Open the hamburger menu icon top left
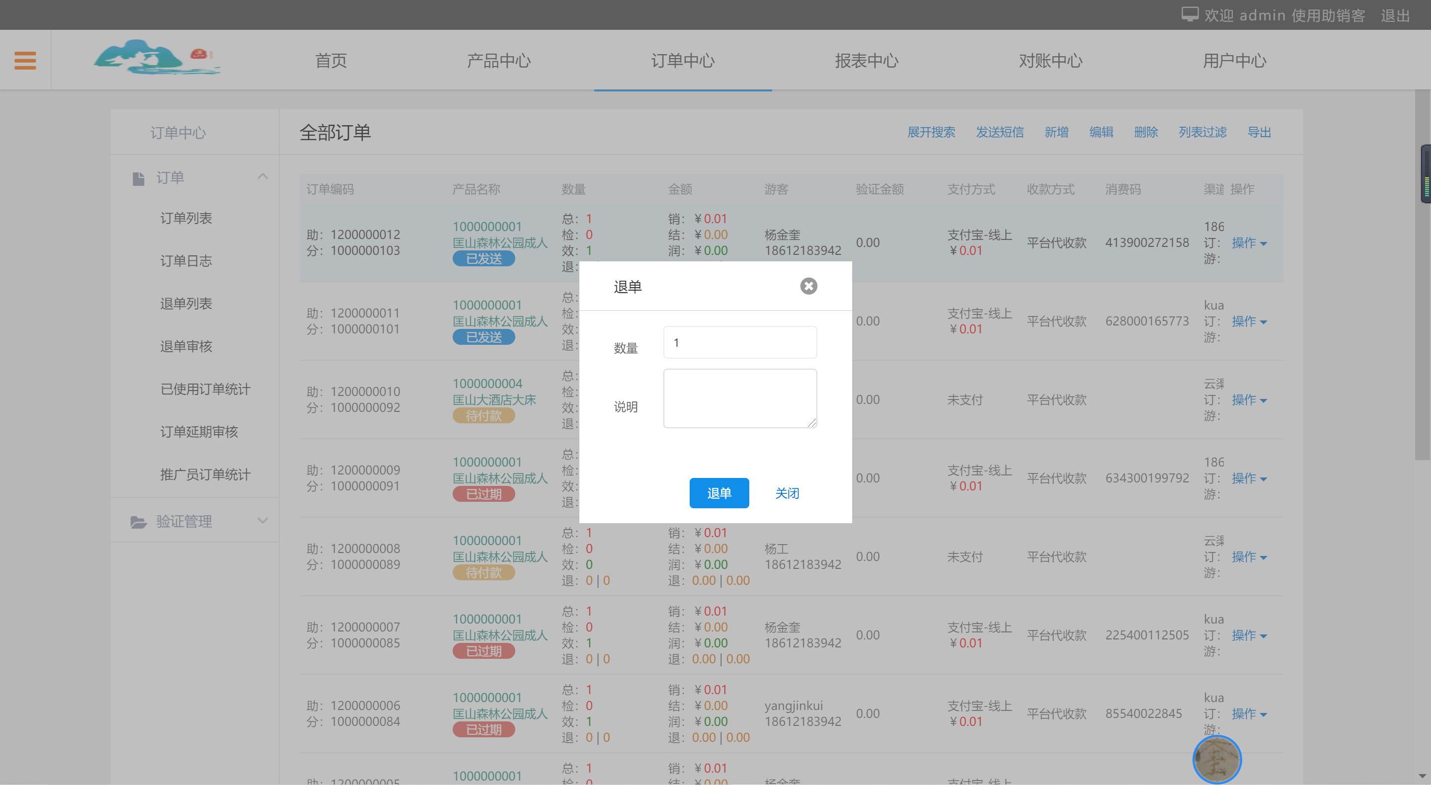The image size is (1431, 785). 24,60
